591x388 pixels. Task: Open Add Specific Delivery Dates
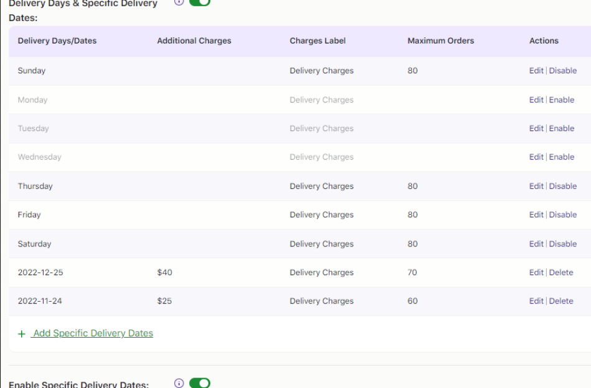(92, 333)
